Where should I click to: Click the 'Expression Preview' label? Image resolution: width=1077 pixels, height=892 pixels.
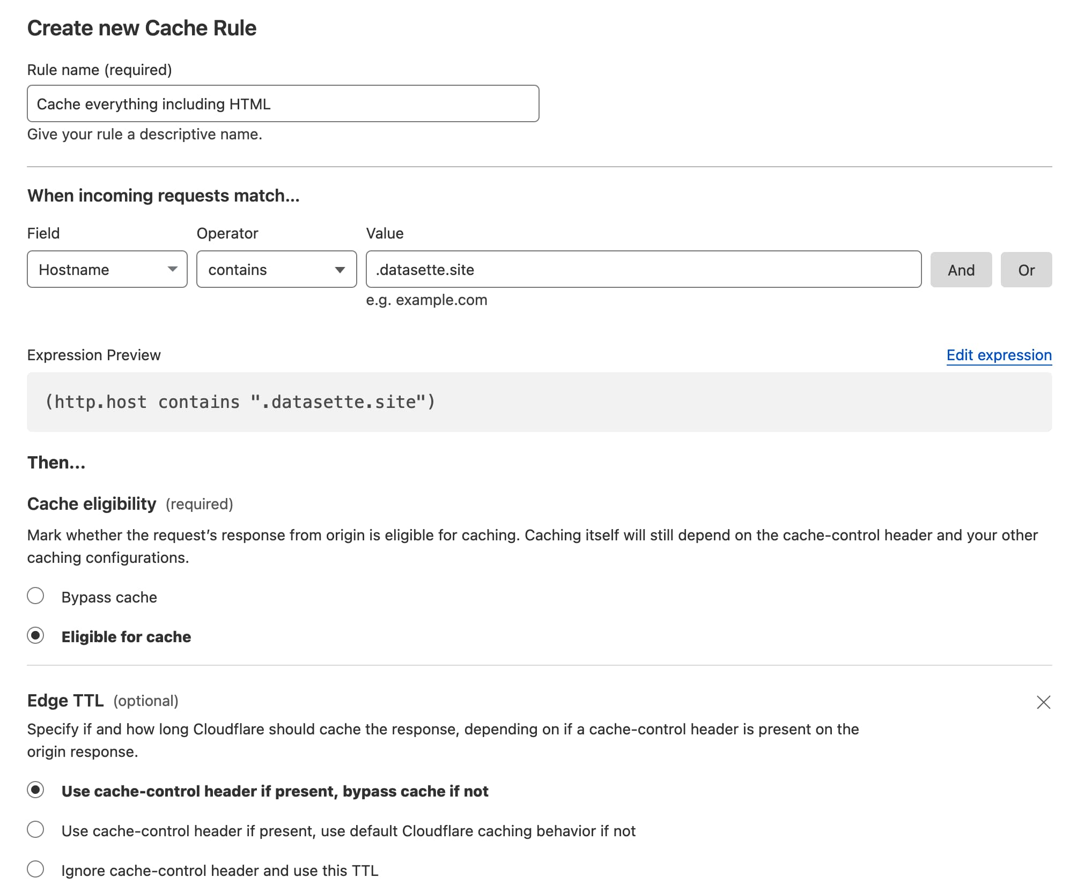pyautogui.click(x=94, y=355)
